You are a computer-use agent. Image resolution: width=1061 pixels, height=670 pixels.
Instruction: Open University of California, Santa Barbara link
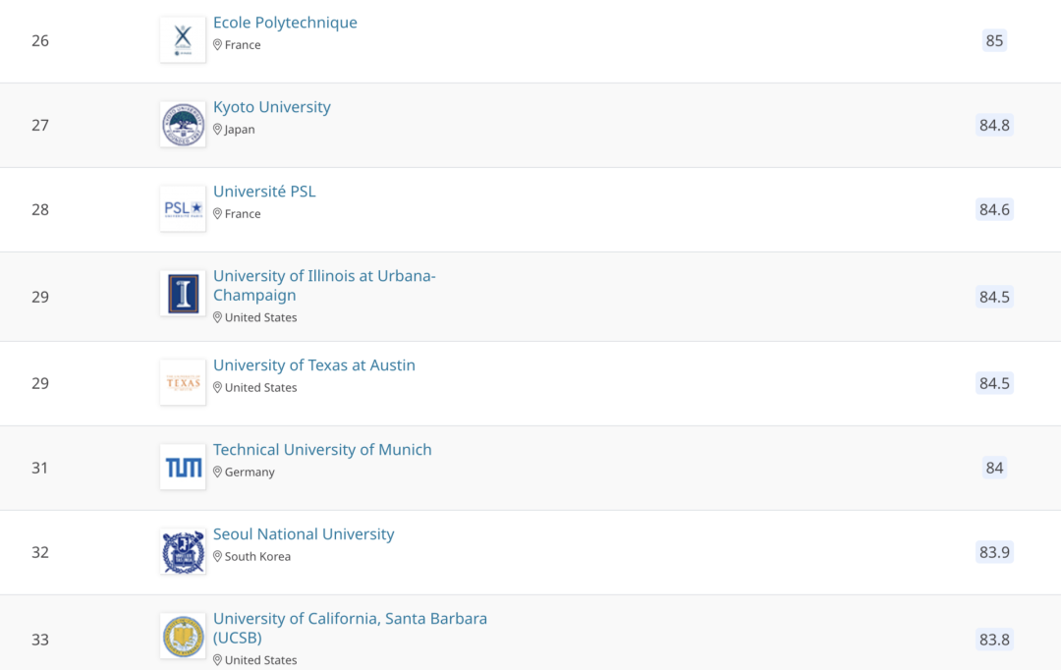pos(350,619)
